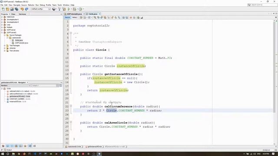The image size is (278, 156).
Task: Click the Last Edit editor toolbar icon
Action: [x=81, y=17]
